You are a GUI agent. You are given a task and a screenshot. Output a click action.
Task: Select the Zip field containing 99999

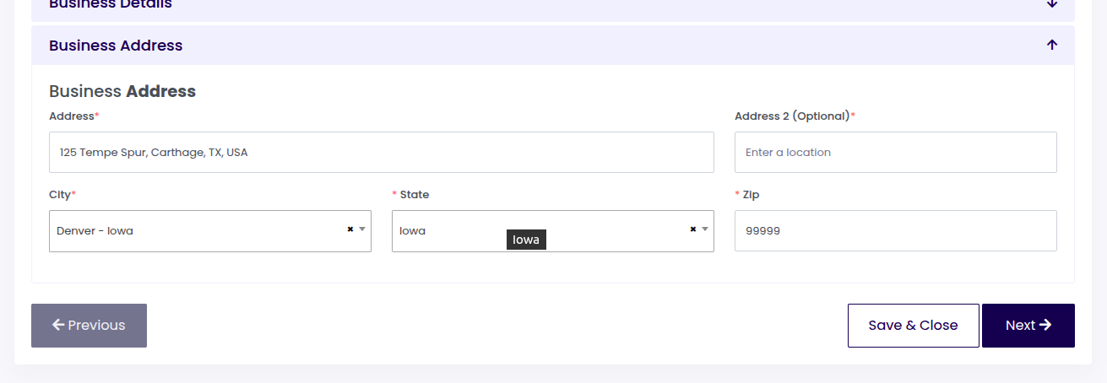pyautogui.click(x=895, y=231)
